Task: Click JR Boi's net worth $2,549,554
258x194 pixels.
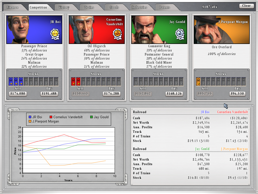Action: pos(201,123)
